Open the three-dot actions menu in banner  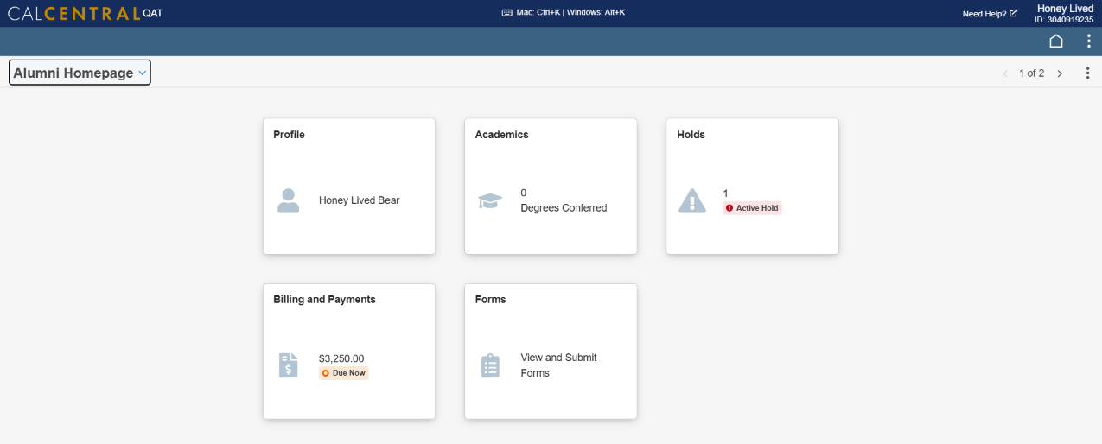coord(1088,41)
